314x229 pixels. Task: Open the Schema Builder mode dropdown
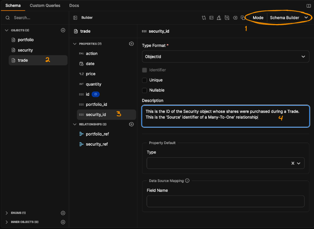point(289,18)
